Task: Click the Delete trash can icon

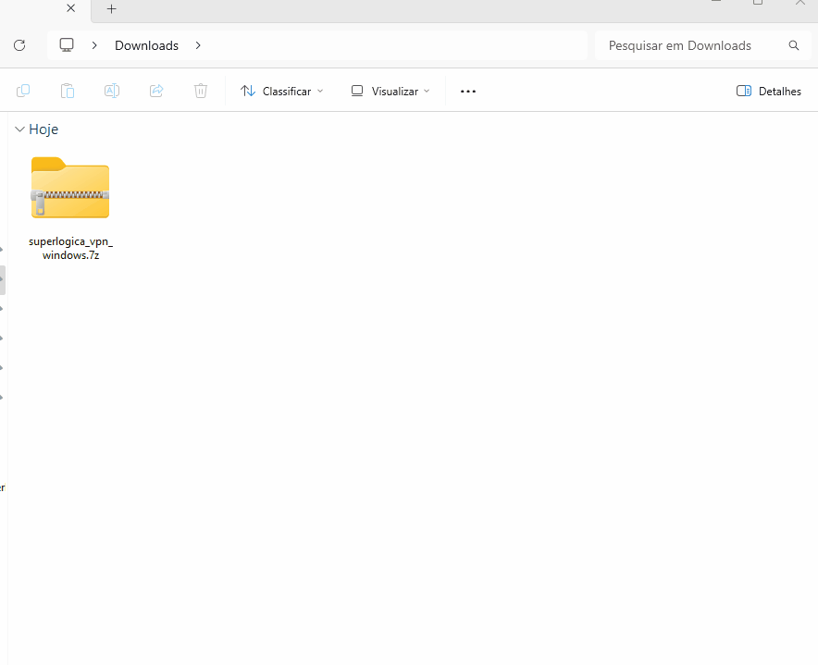Action: click(201, 91)
